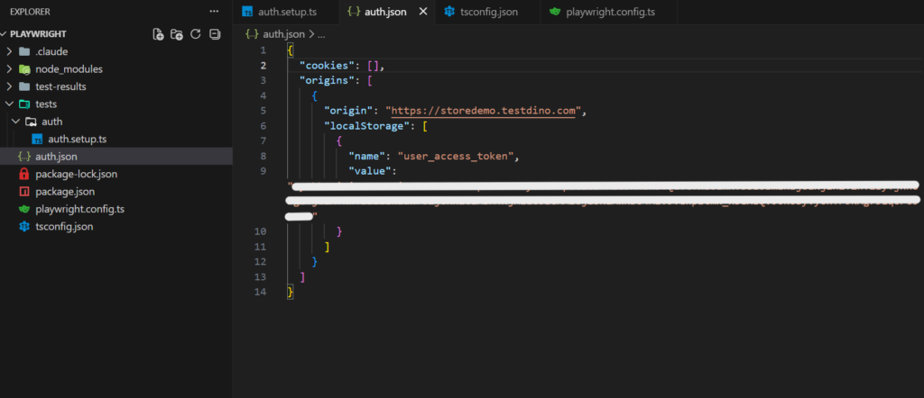Image resolution: width=924 pixels, height=398 pixels.
Task: Open playwright.config.ts from the Explorer tree
Action: [x=79, y=209]
